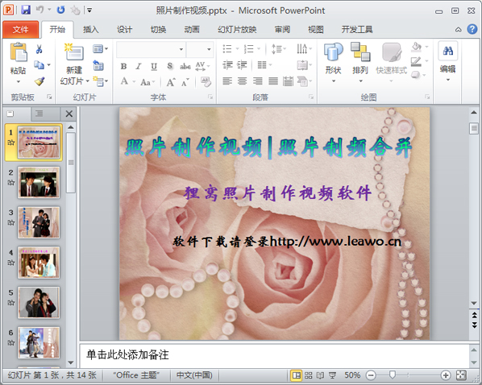The width and height of the screenshot is (482, 385).
Task: Click the 中文(中国) language button
Action: coord(194,375)
